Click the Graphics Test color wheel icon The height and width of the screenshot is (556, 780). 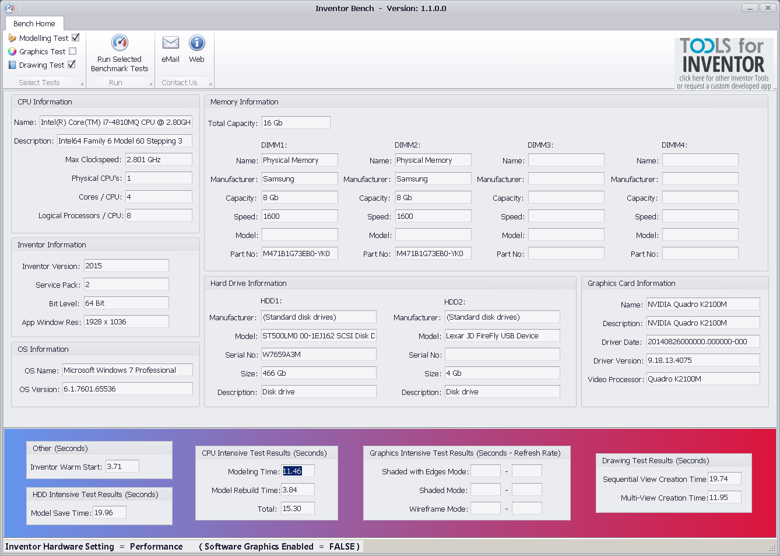[x=12, y=51]
